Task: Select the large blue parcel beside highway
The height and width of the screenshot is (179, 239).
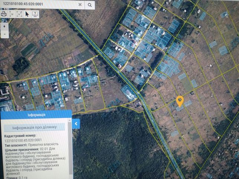Action: 129,93
